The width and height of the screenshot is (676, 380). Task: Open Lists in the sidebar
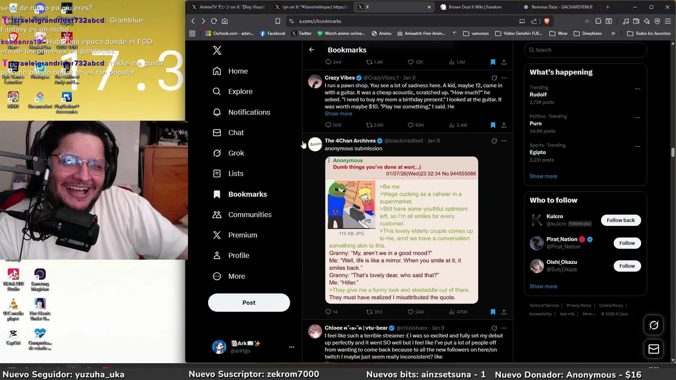click(228, 174)
